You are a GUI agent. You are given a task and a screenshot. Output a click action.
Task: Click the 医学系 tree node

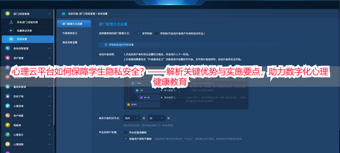point(143,105)
